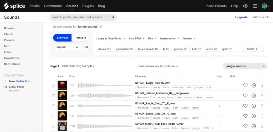Click the plus icon for New Collection
Viewport: 273px width, 132px height.
(x=6, y=81)
